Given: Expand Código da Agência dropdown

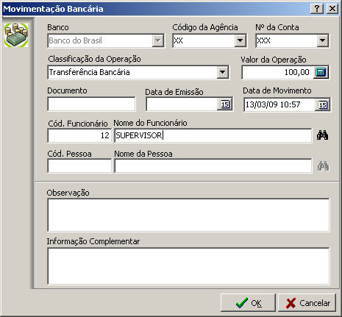Looking at the screenshot, I should pos(241,40).
